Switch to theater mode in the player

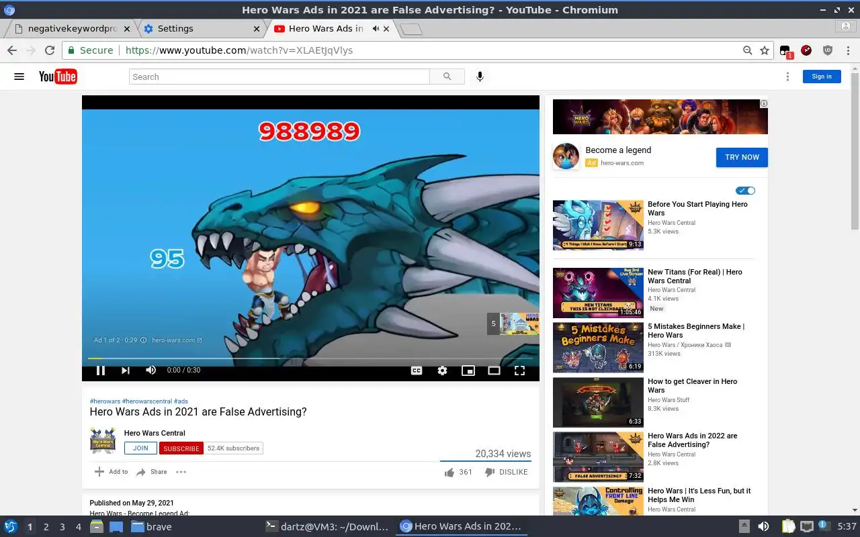494,371
